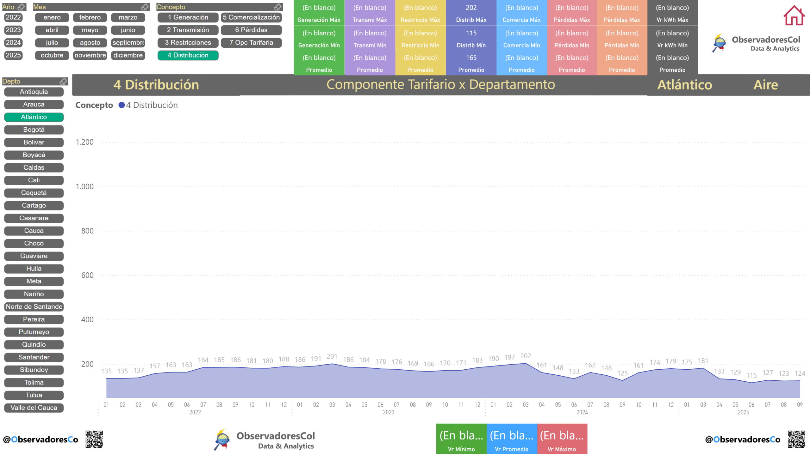
Task: Click the footer @ObservadoresCo handle at left
Action: coord(40,439)
